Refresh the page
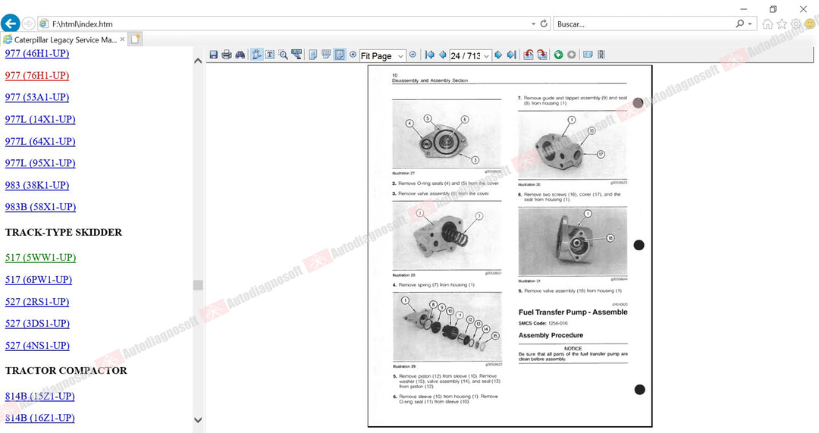 coord(544,24)
